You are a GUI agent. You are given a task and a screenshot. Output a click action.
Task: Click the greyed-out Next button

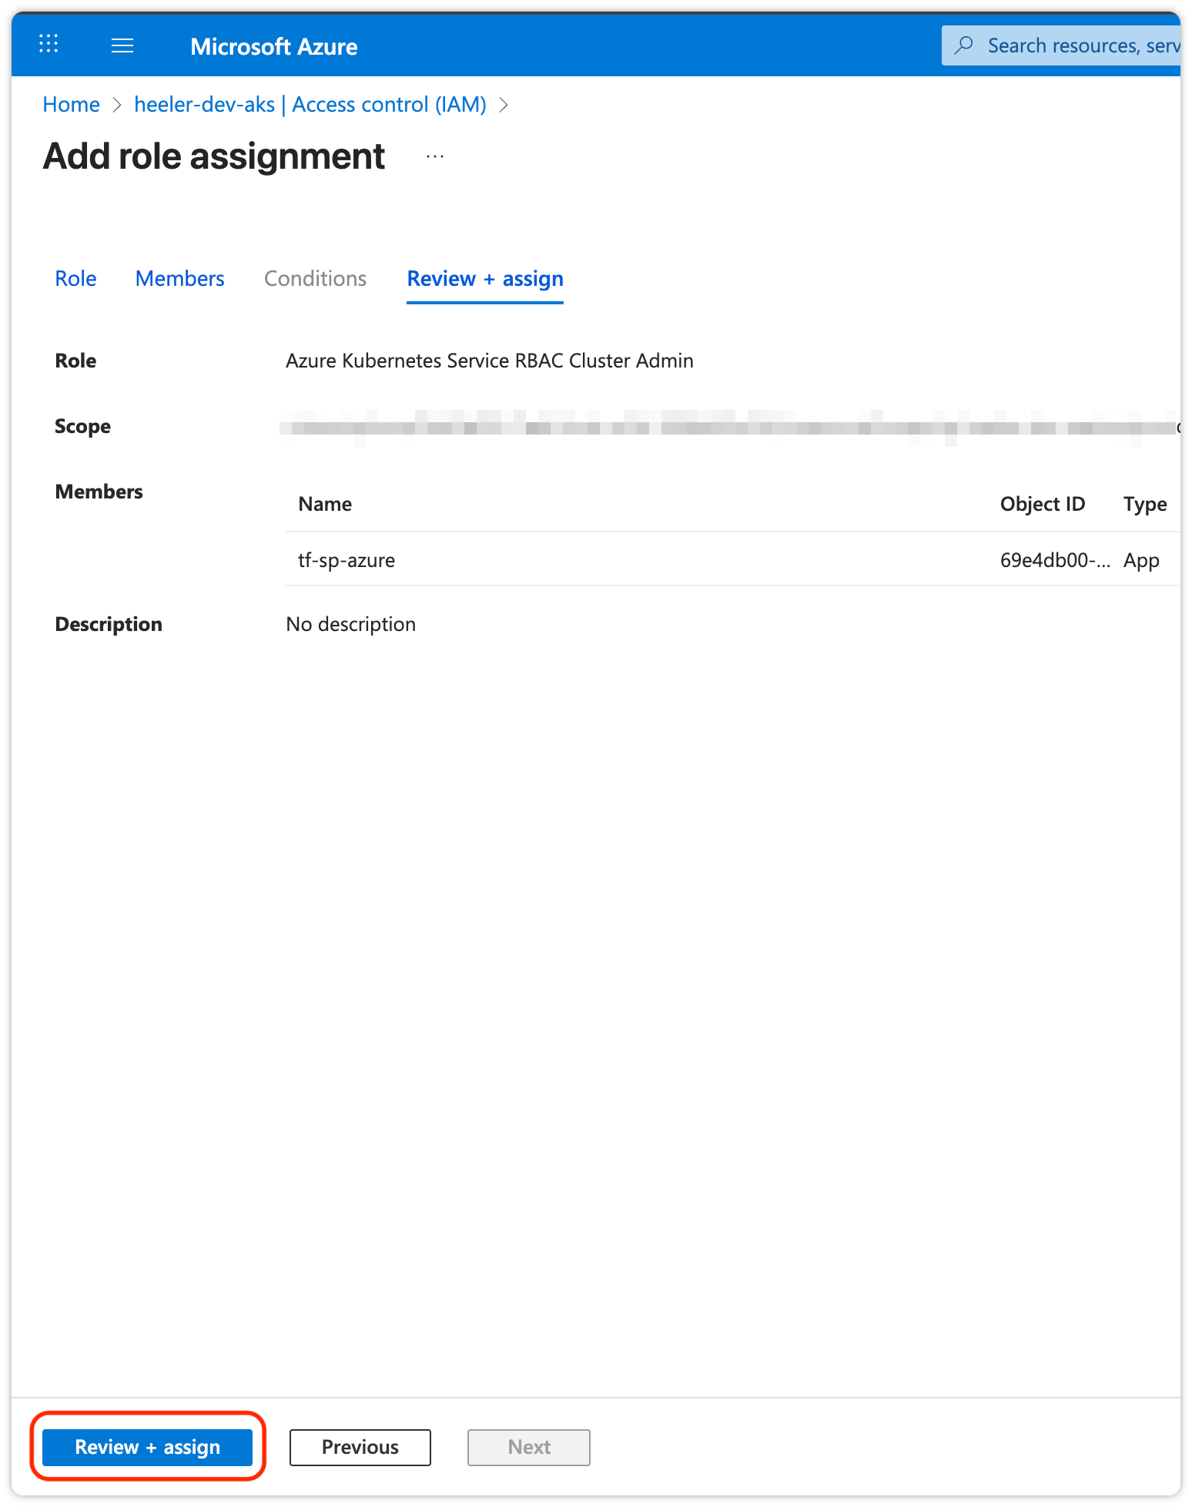pos(528,1447)
